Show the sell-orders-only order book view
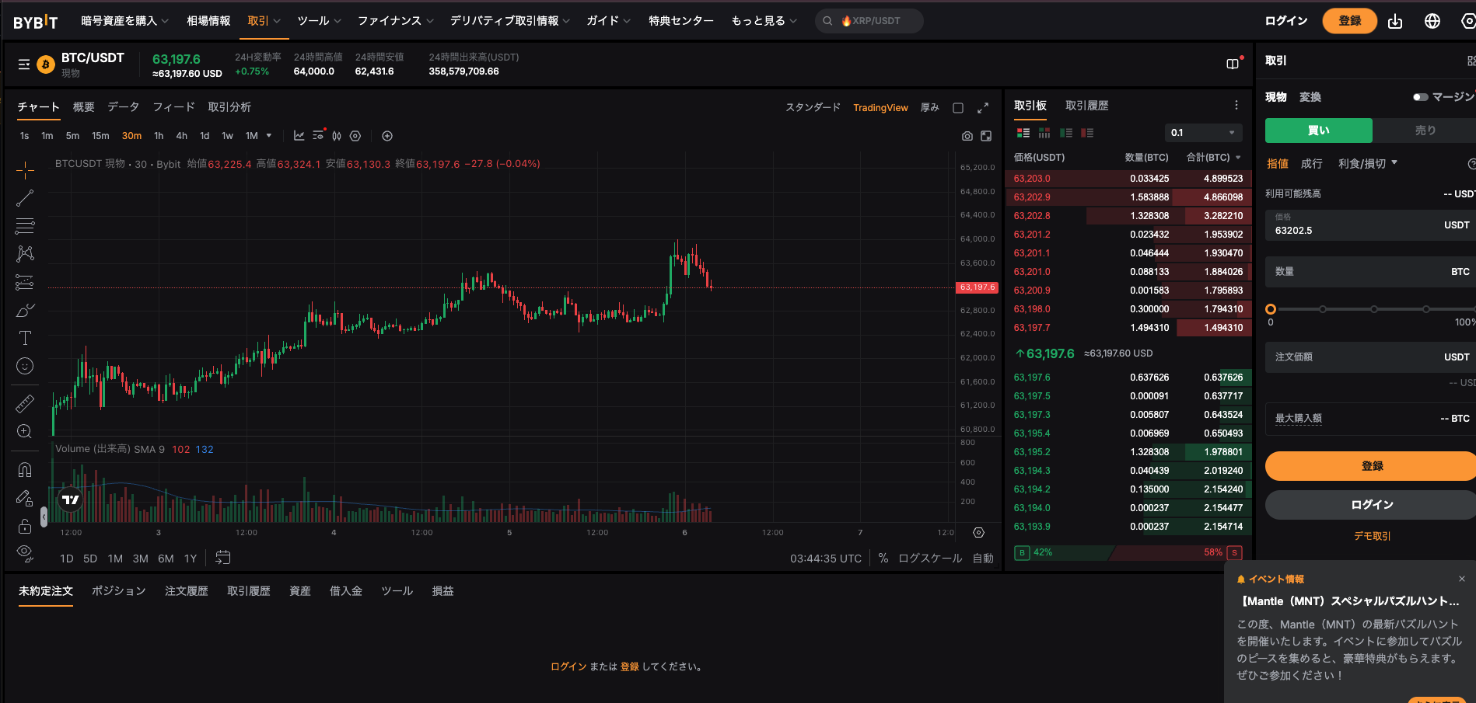1476x703 pixels. [1087, 133]
